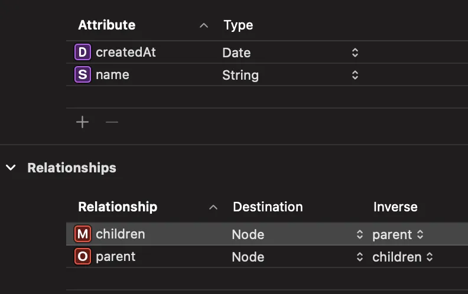468x294 pixels.
Task: Collapse the Relationships section
Action: pyautogui.click(x=11, y=168)
